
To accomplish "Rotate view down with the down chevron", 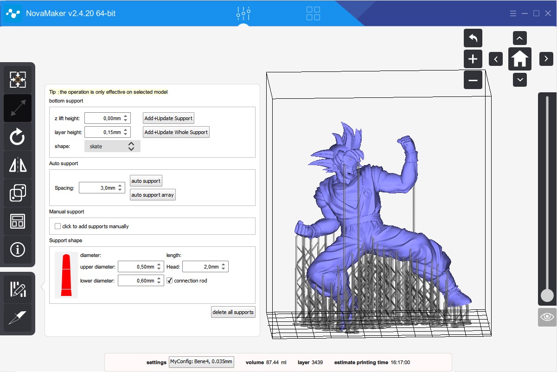I will (x=520, y=80).
